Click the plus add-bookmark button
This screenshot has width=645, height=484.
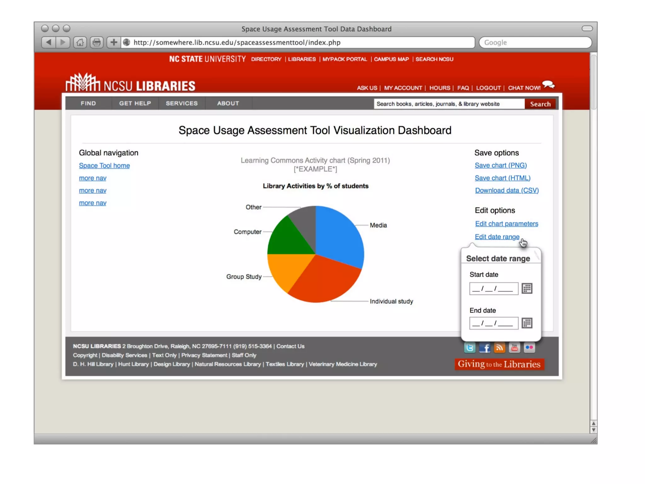(114, 42)
